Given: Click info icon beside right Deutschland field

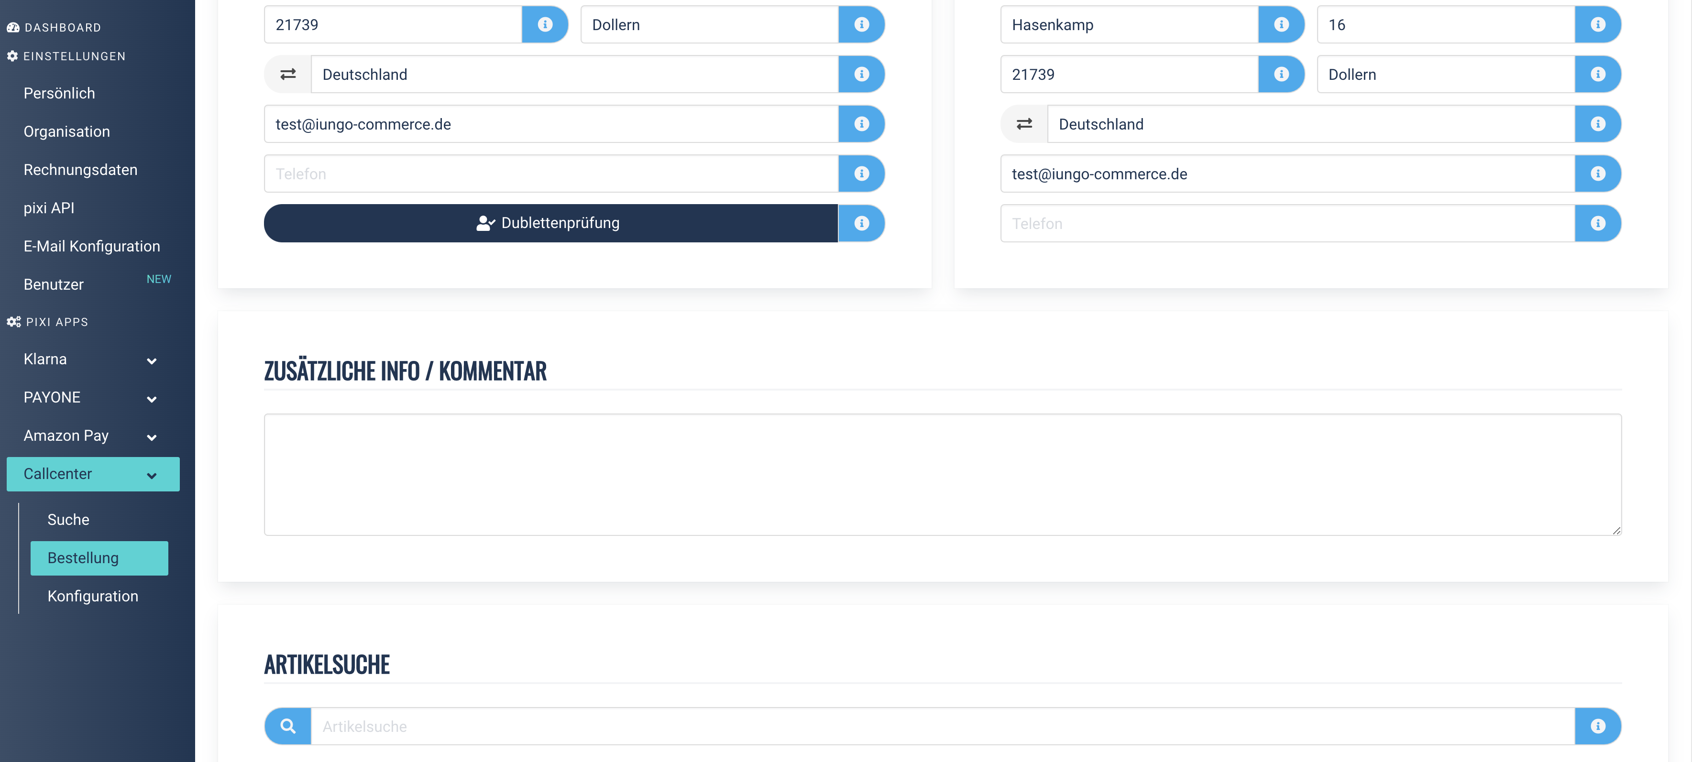Looking at the screenshot, I should coord(1597,124).
